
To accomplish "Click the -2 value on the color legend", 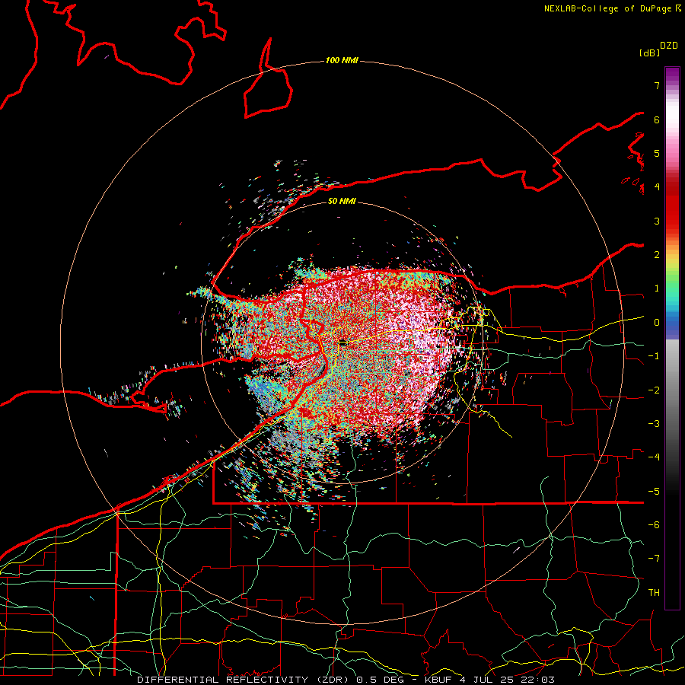I will (654, 390).
